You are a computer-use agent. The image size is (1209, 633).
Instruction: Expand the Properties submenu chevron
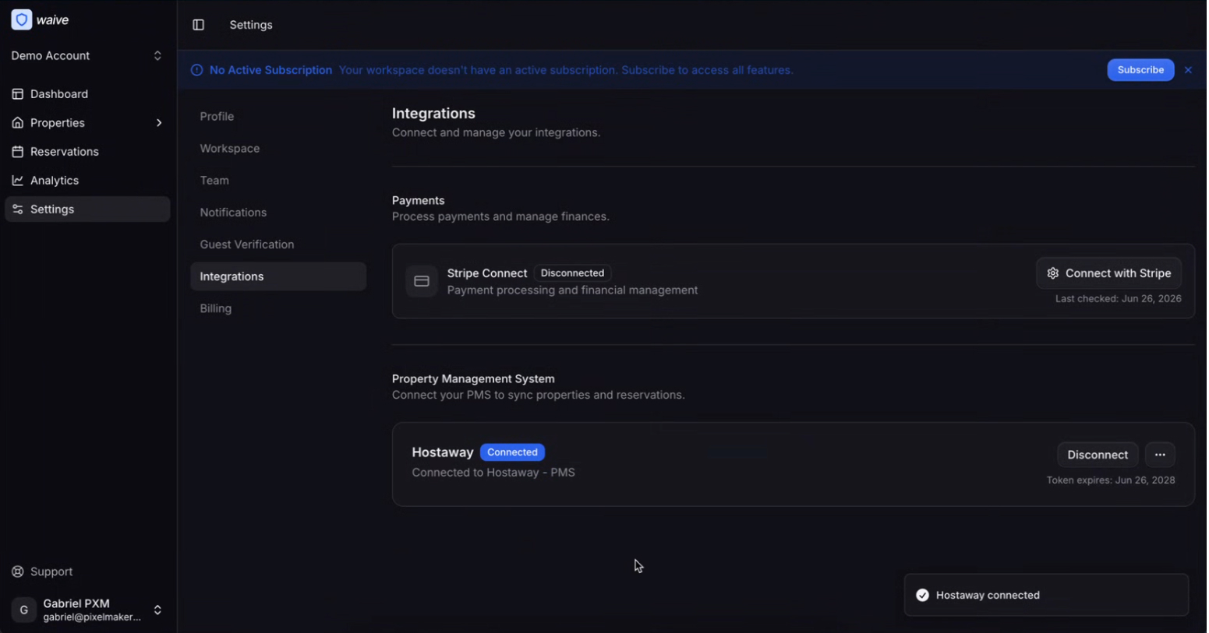point(158,123)
